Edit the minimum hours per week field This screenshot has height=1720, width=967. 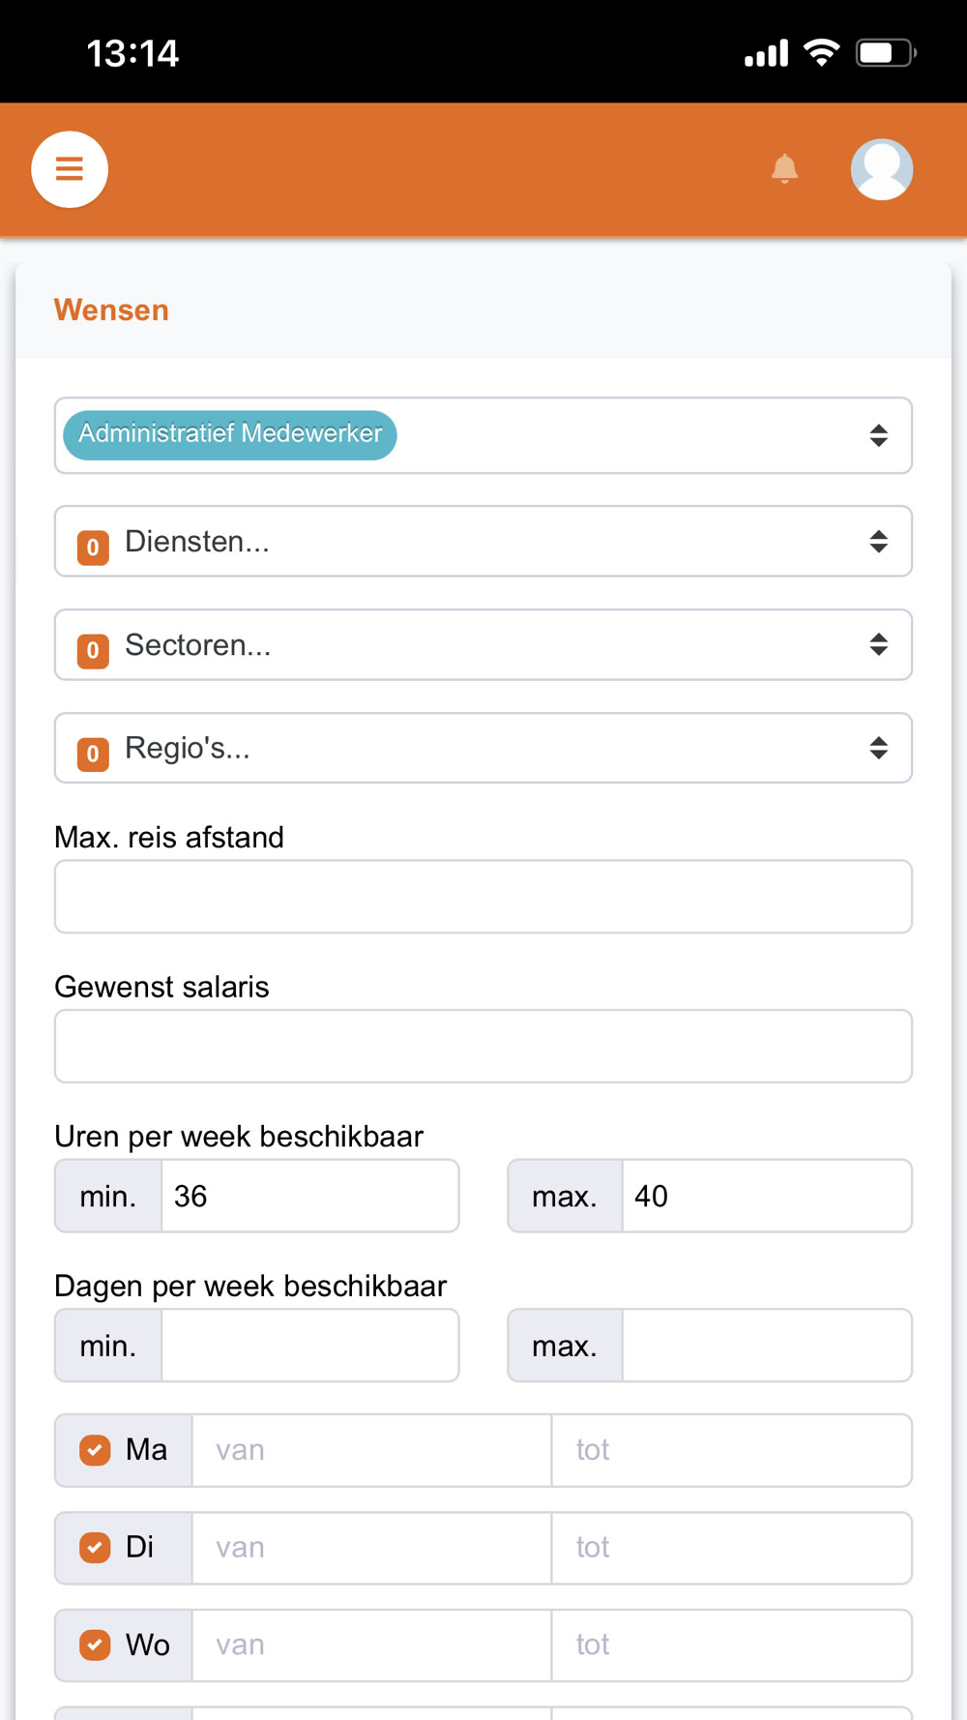(309, 1197)
